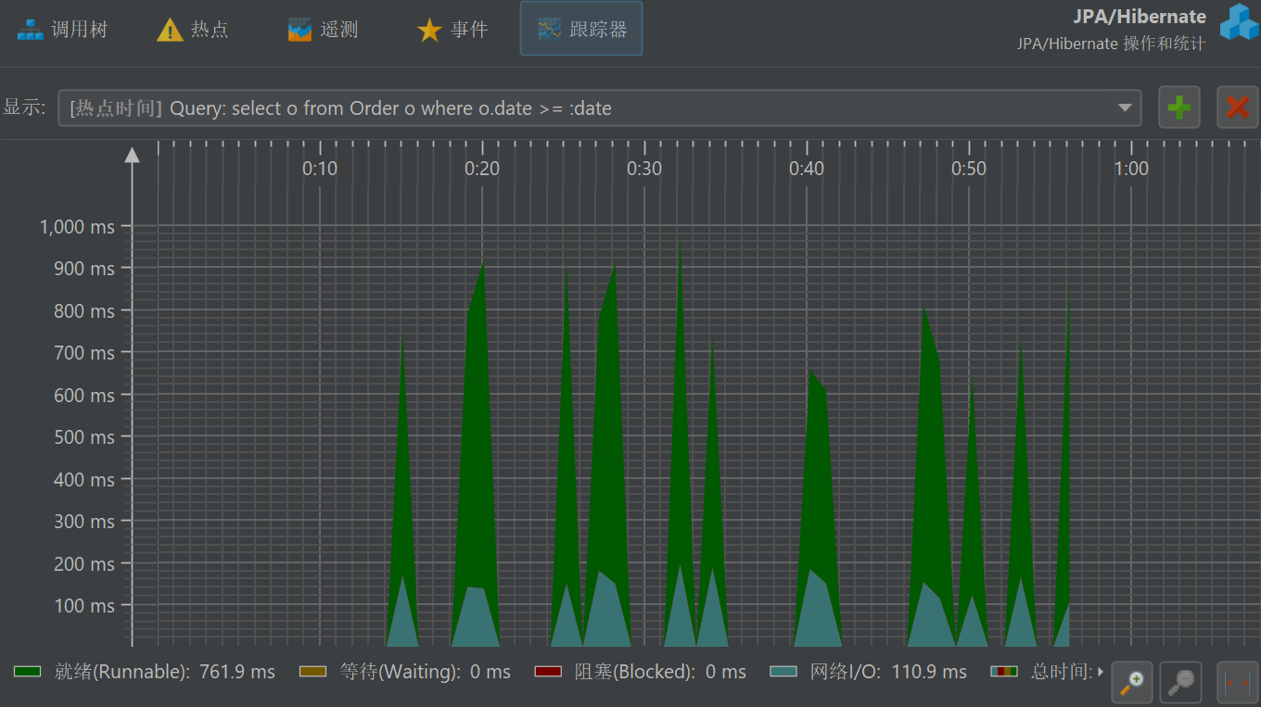1261x707 pixels.
Task: Expand the legend overflow arrow after 总时间
Action: (1101, 672)
